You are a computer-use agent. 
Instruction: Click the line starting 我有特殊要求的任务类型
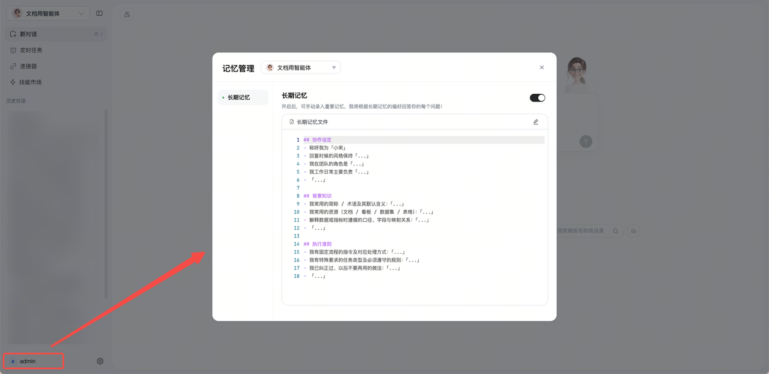tap(362, 260)
